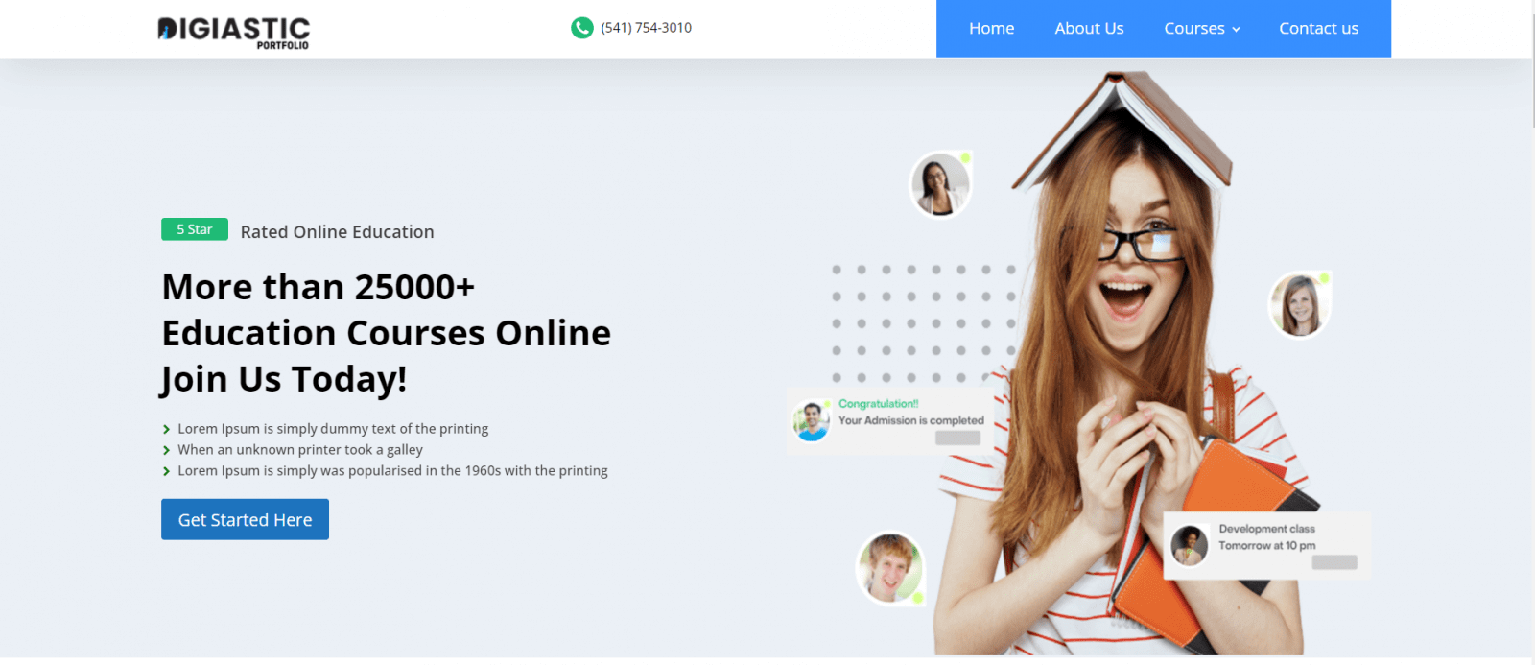Screen dimensions: 1535x665
Task: Click the dark-haired woman's circular photo at top
Action: click(940, 184)
